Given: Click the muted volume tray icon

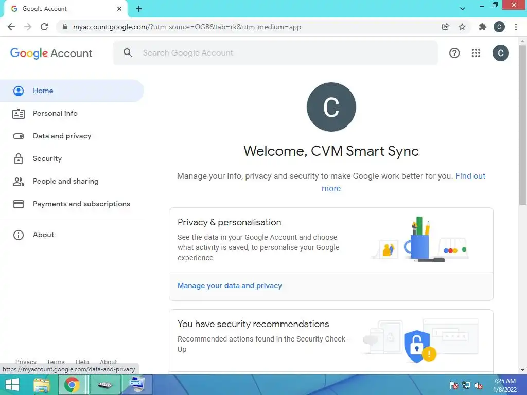Looking at the screenshot, I should point(479,385).
